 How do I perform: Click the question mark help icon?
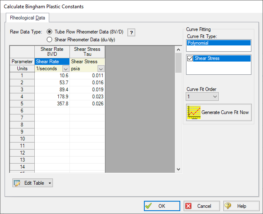click(131, 33)
